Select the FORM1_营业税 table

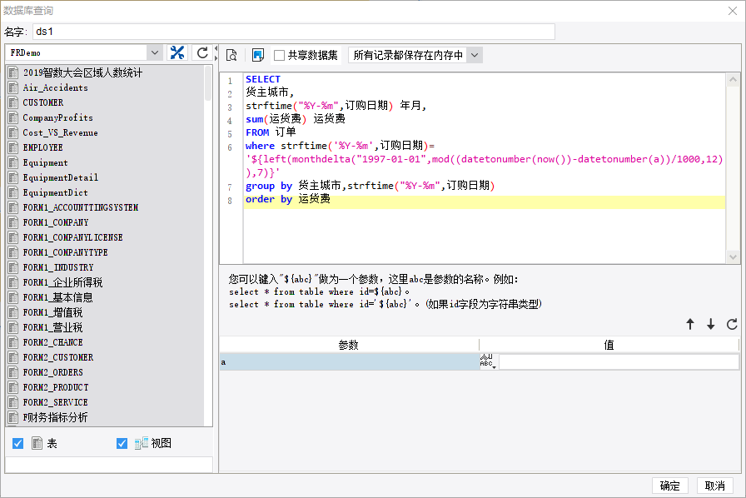tap(52, 327)
